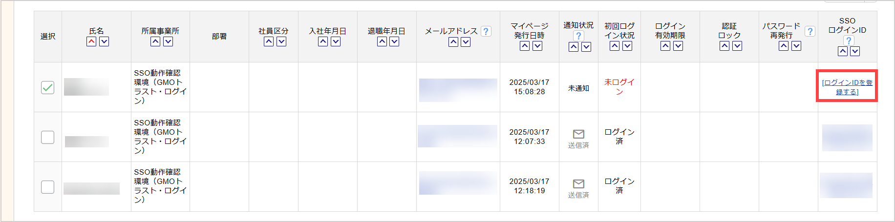Screen dimensions: 895x222
Task: Click 送信済 mail icon in third row
Action: pyautogui.click(x=578, y=184)
